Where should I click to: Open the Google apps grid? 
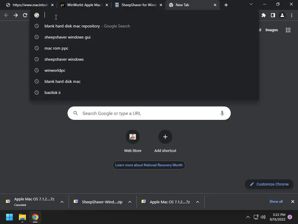pyautogui.click(x=288, y=30)
